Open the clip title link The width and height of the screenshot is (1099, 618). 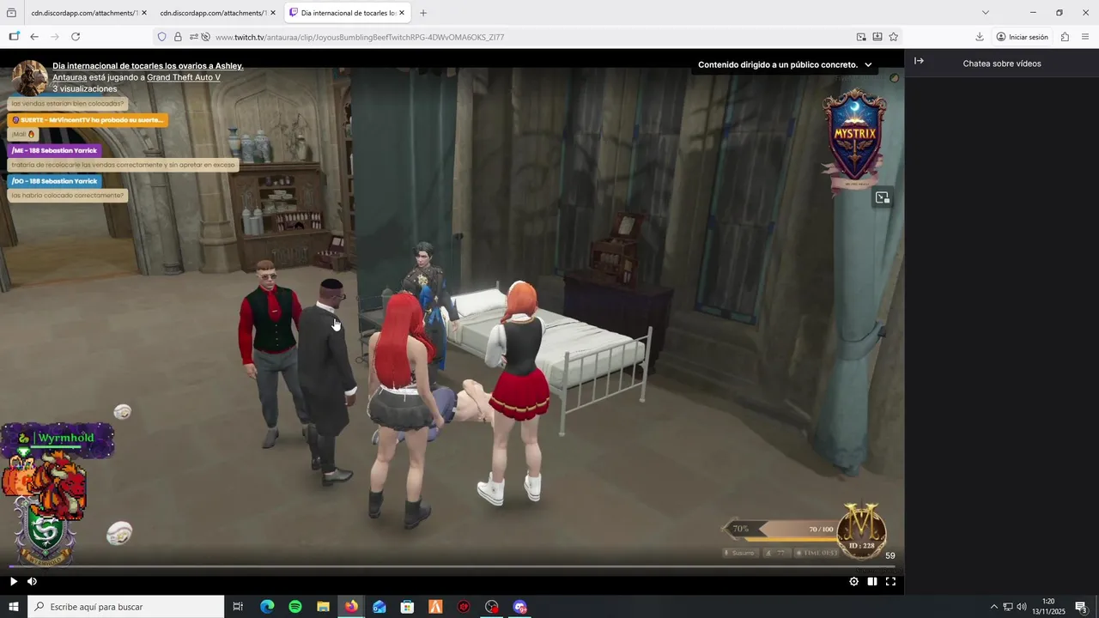(148, 65)
